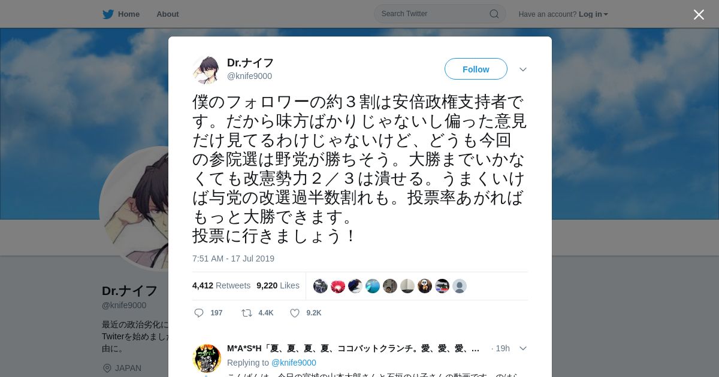
Task: Follow Dr.ナイフ with the Follow button
Action: point(476,69)
